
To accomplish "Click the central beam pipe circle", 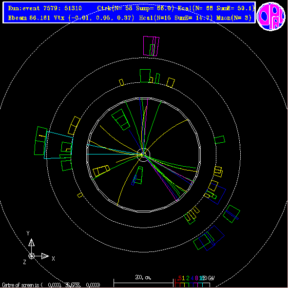I will point(144,155).
